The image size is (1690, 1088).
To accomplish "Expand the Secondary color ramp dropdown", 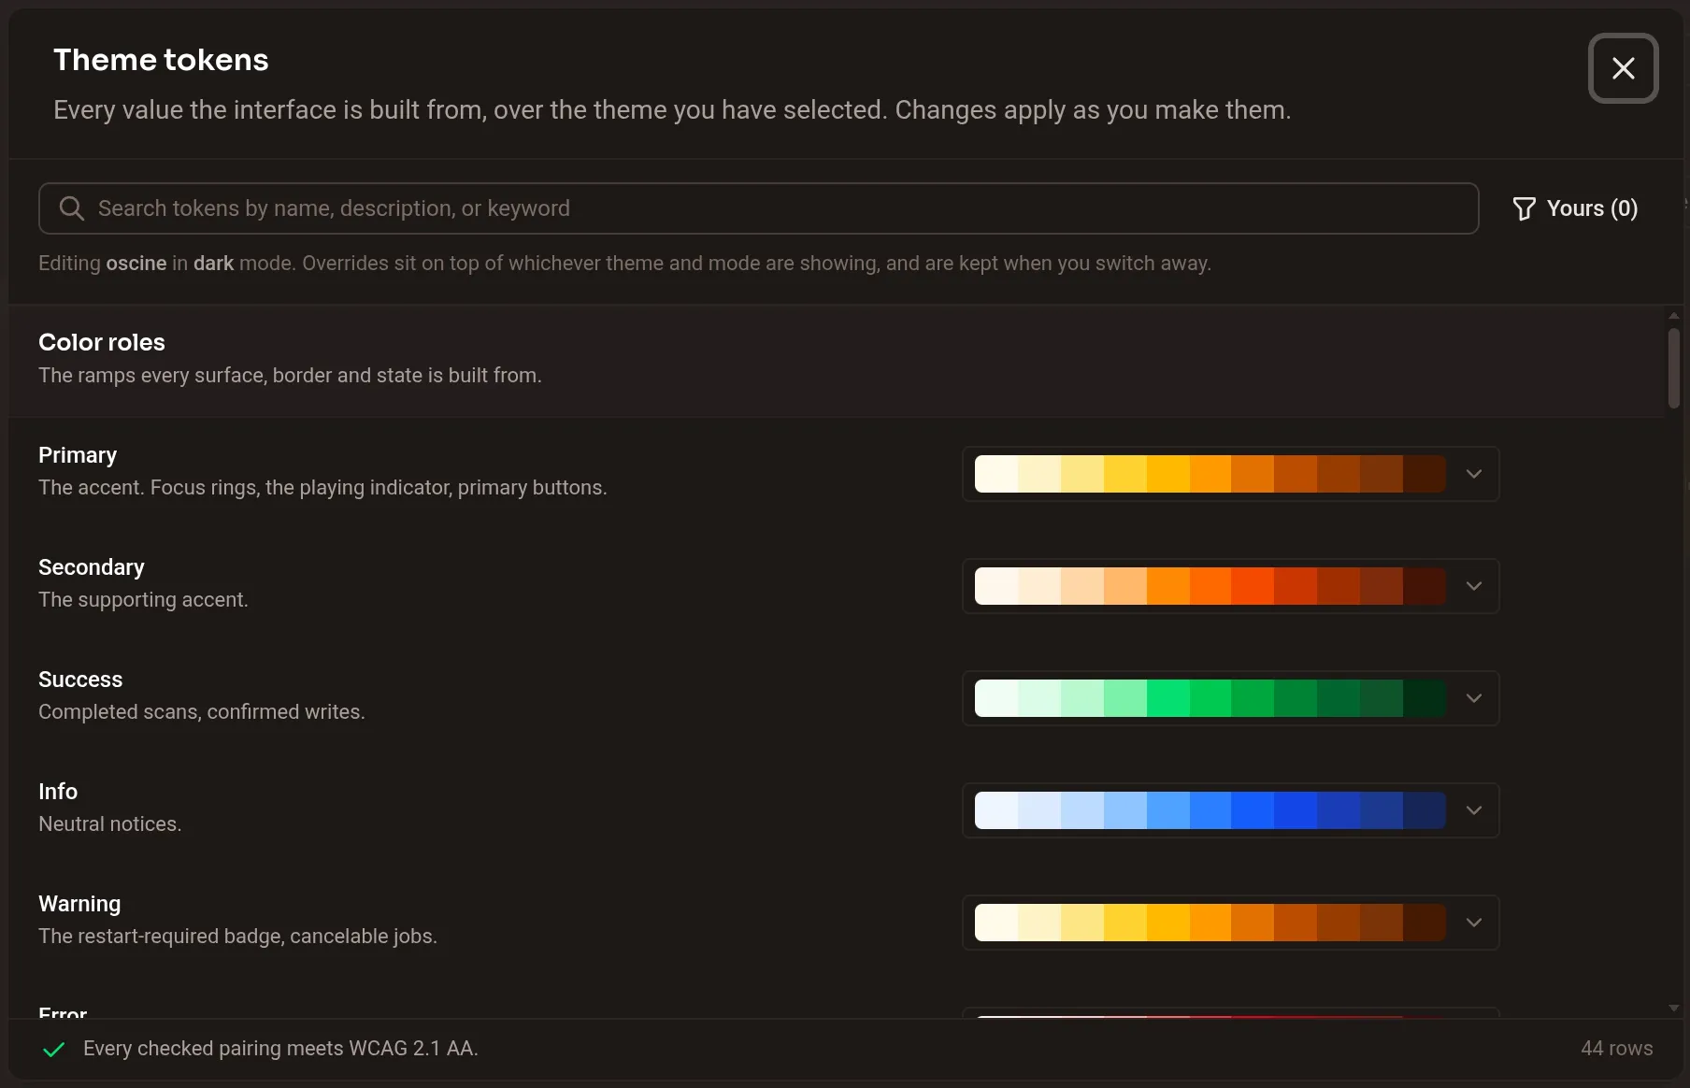I will [x=1474, y=586].
